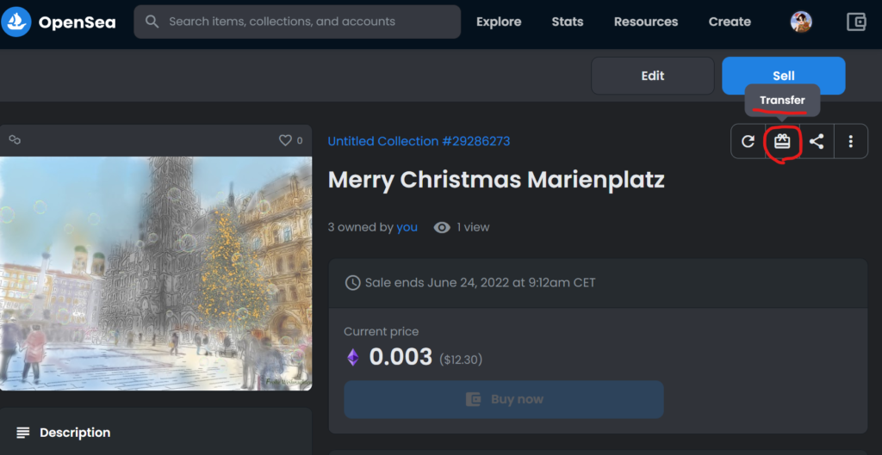The height and width of the screenshot is (455, 882).
Task: Click the blue Sell button
Action: tap(784, 76)
